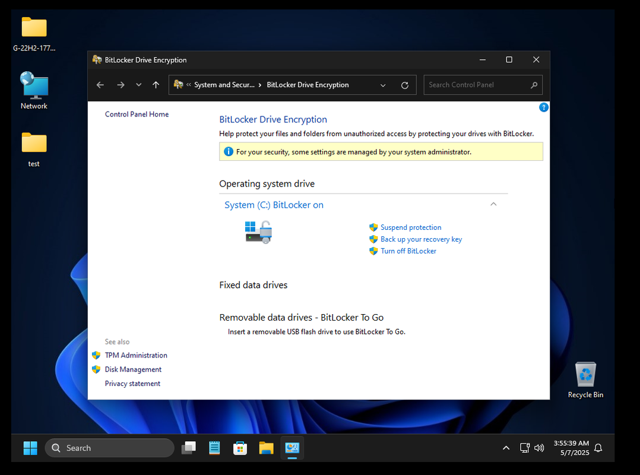Image resolution: width=640 pixels, height=475 pixels.
Task: Open the Privacy statement
Action: (x=132, y=384)
